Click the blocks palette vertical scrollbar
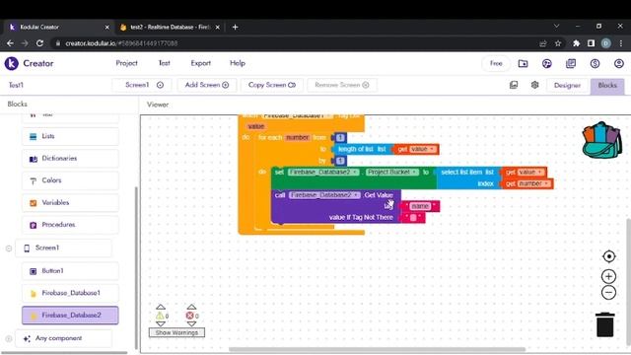 coord(136,267)
